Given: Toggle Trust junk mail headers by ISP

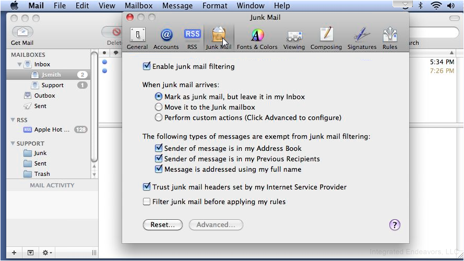Looking at the screenshot, I should (x=147, y=187).
